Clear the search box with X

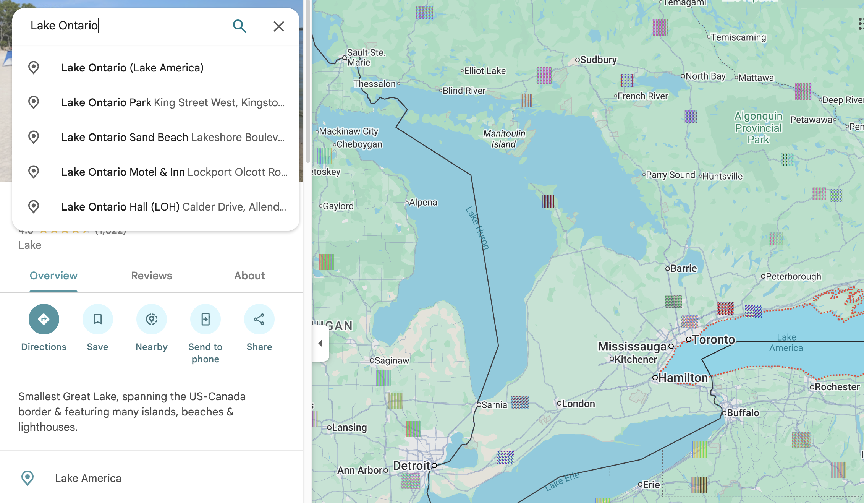click(279, 26)
